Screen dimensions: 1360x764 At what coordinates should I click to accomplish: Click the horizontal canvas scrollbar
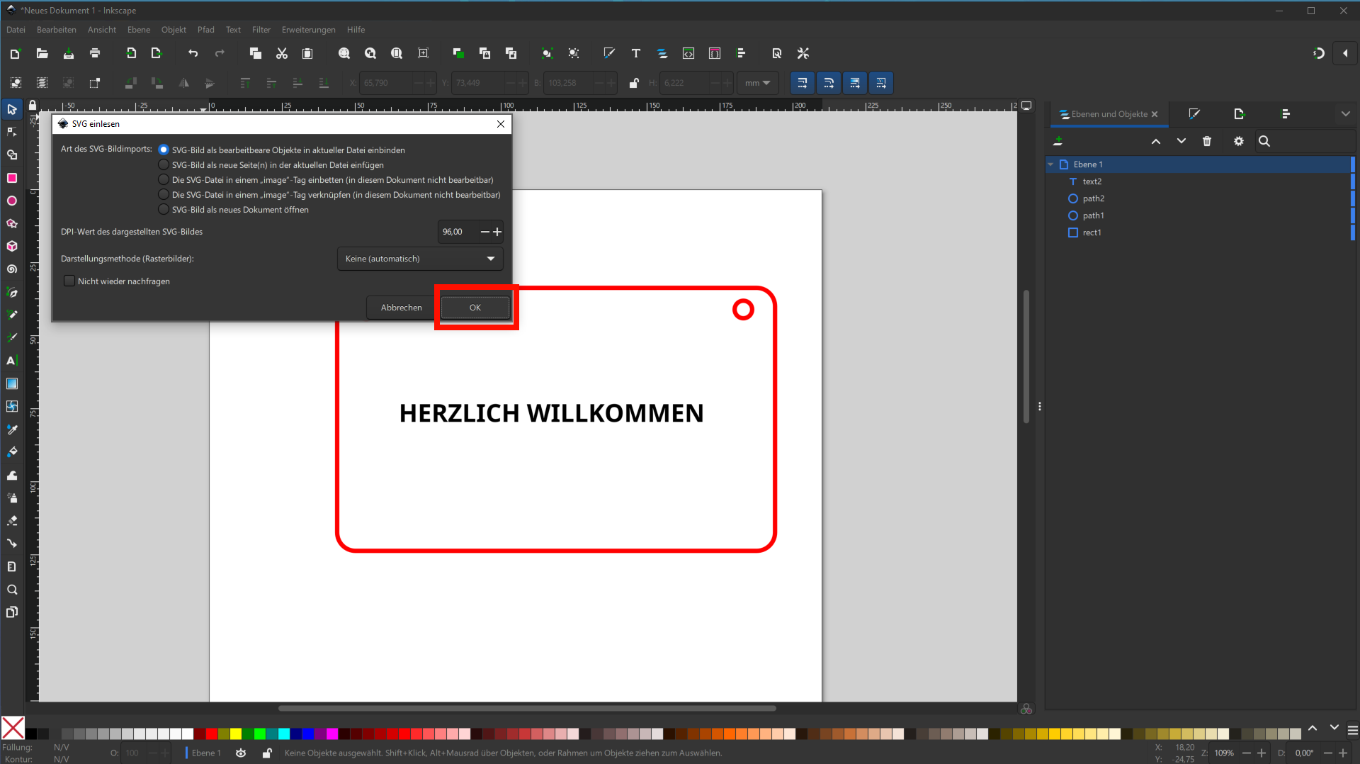pyautogui.click(x=527, y=708)
